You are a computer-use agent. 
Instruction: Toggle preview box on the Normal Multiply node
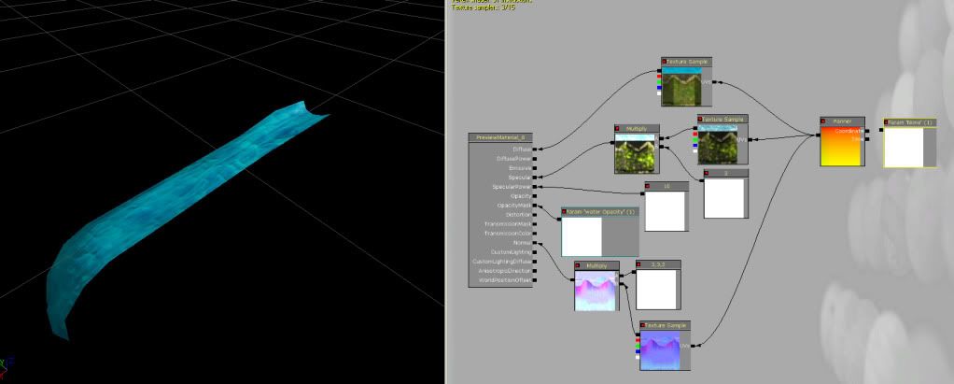click(x=578, y=266)
